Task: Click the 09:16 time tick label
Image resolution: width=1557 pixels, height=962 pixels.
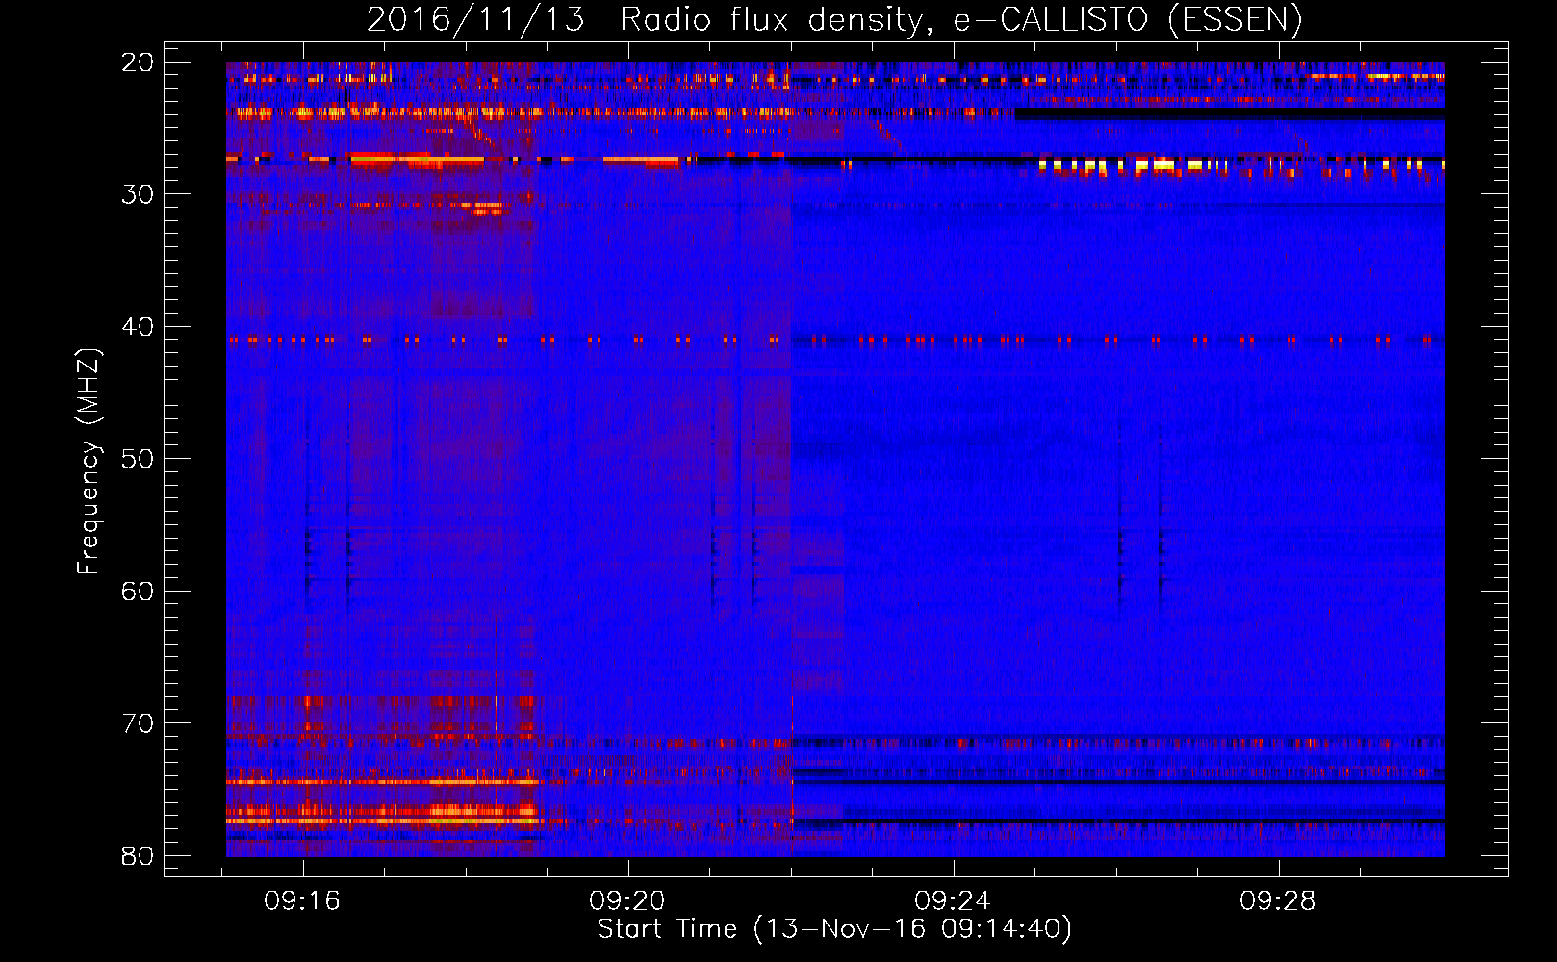Action: point(303,901)
